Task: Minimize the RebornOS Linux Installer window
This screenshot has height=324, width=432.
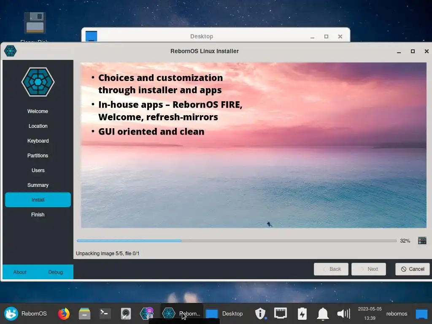Action: pos(399,51)
